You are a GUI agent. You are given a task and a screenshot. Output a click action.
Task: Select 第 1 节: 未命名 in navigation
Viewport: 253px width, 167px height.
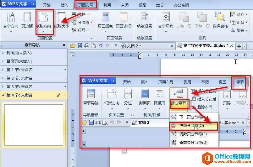pos(34,70)
